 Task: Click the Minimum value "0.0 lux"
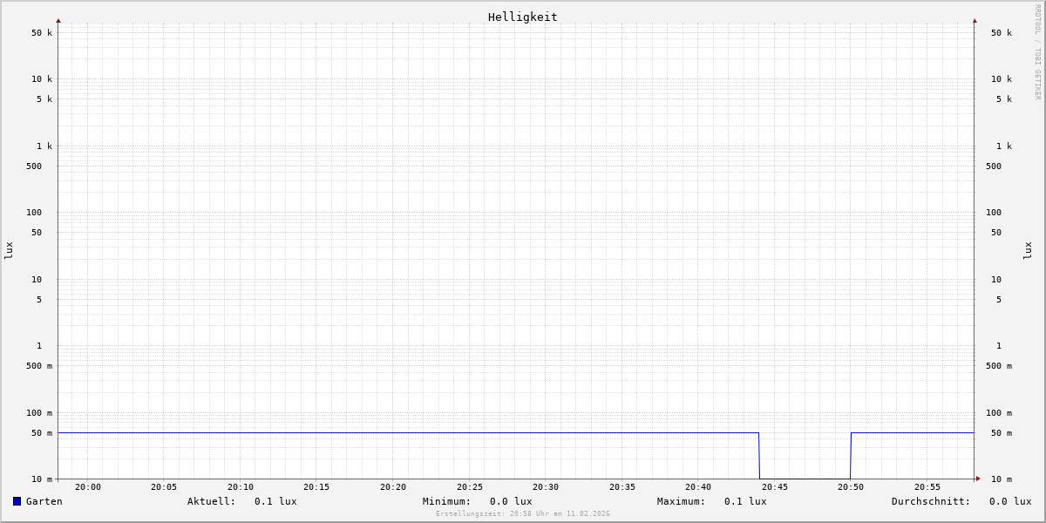pos(511,501)
